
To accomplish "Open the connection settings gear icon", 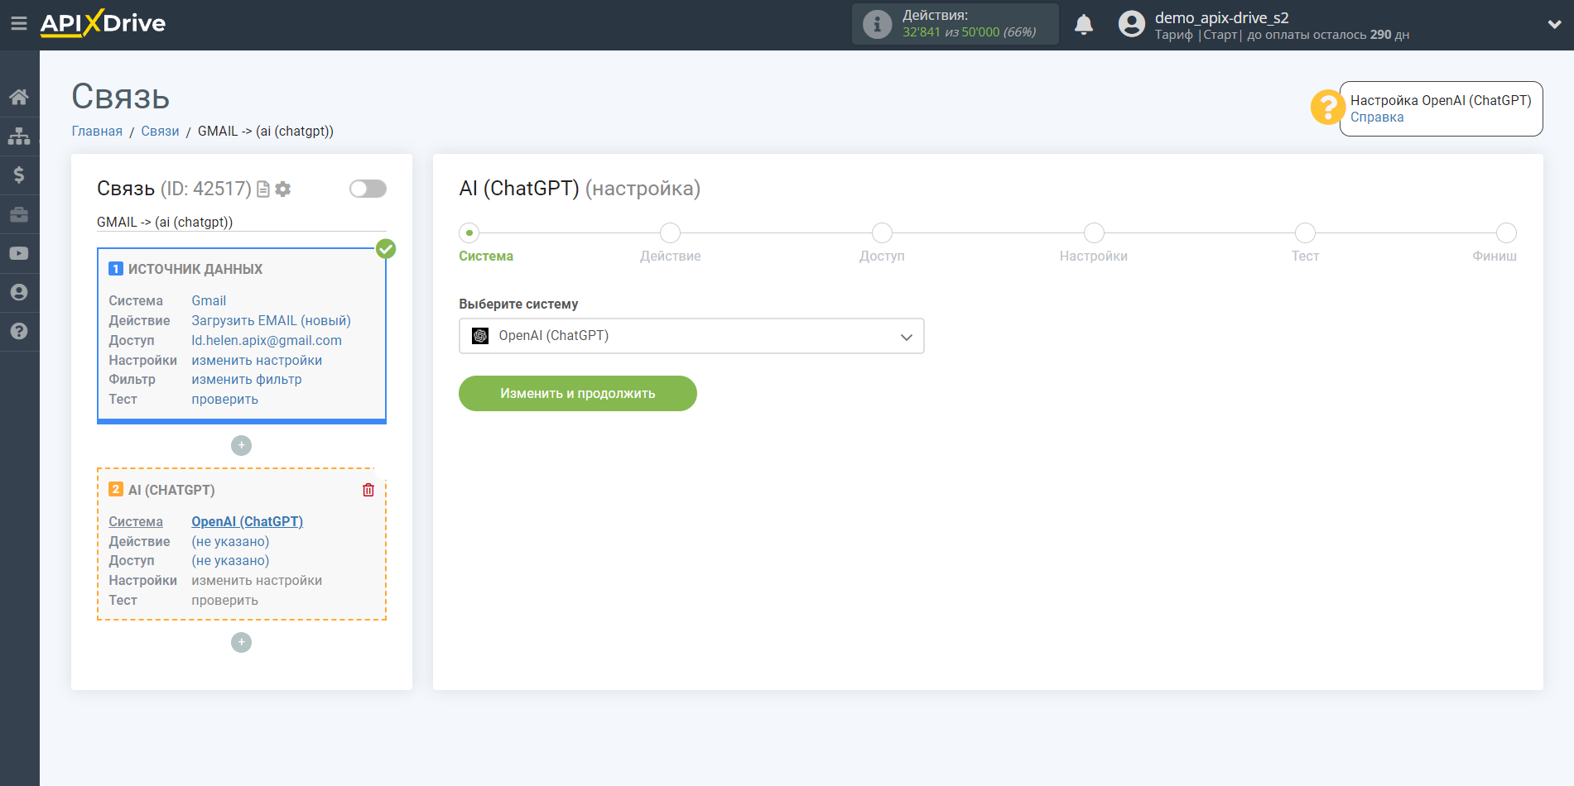I will (x=283, y=189).
